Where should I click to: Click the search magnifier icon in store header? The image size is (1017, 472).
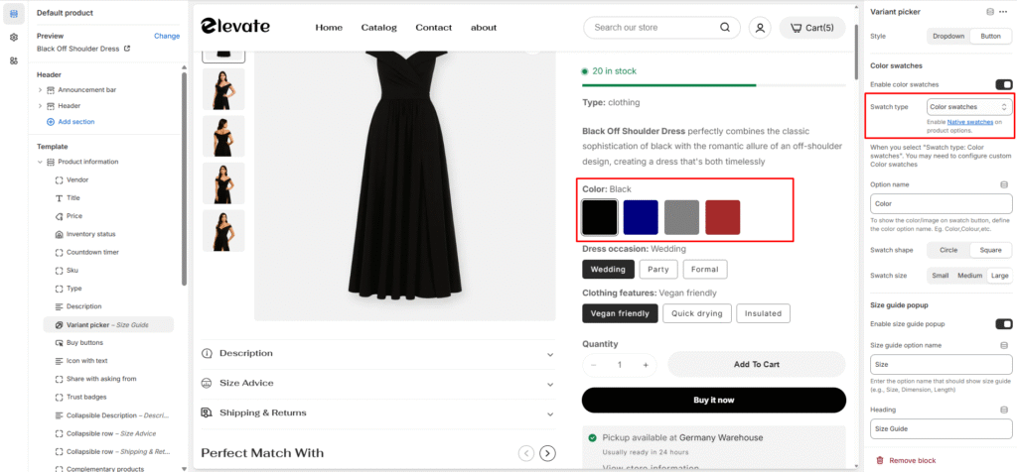[724, 27]
